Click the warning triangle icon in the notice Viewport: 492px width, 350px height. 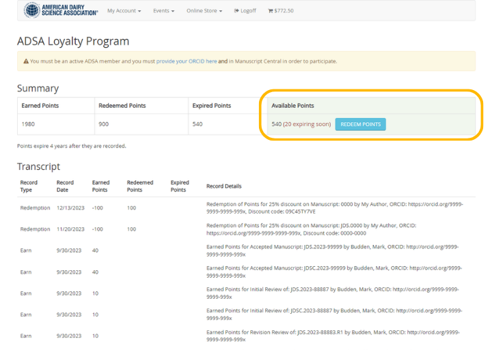tap(26, 61)
